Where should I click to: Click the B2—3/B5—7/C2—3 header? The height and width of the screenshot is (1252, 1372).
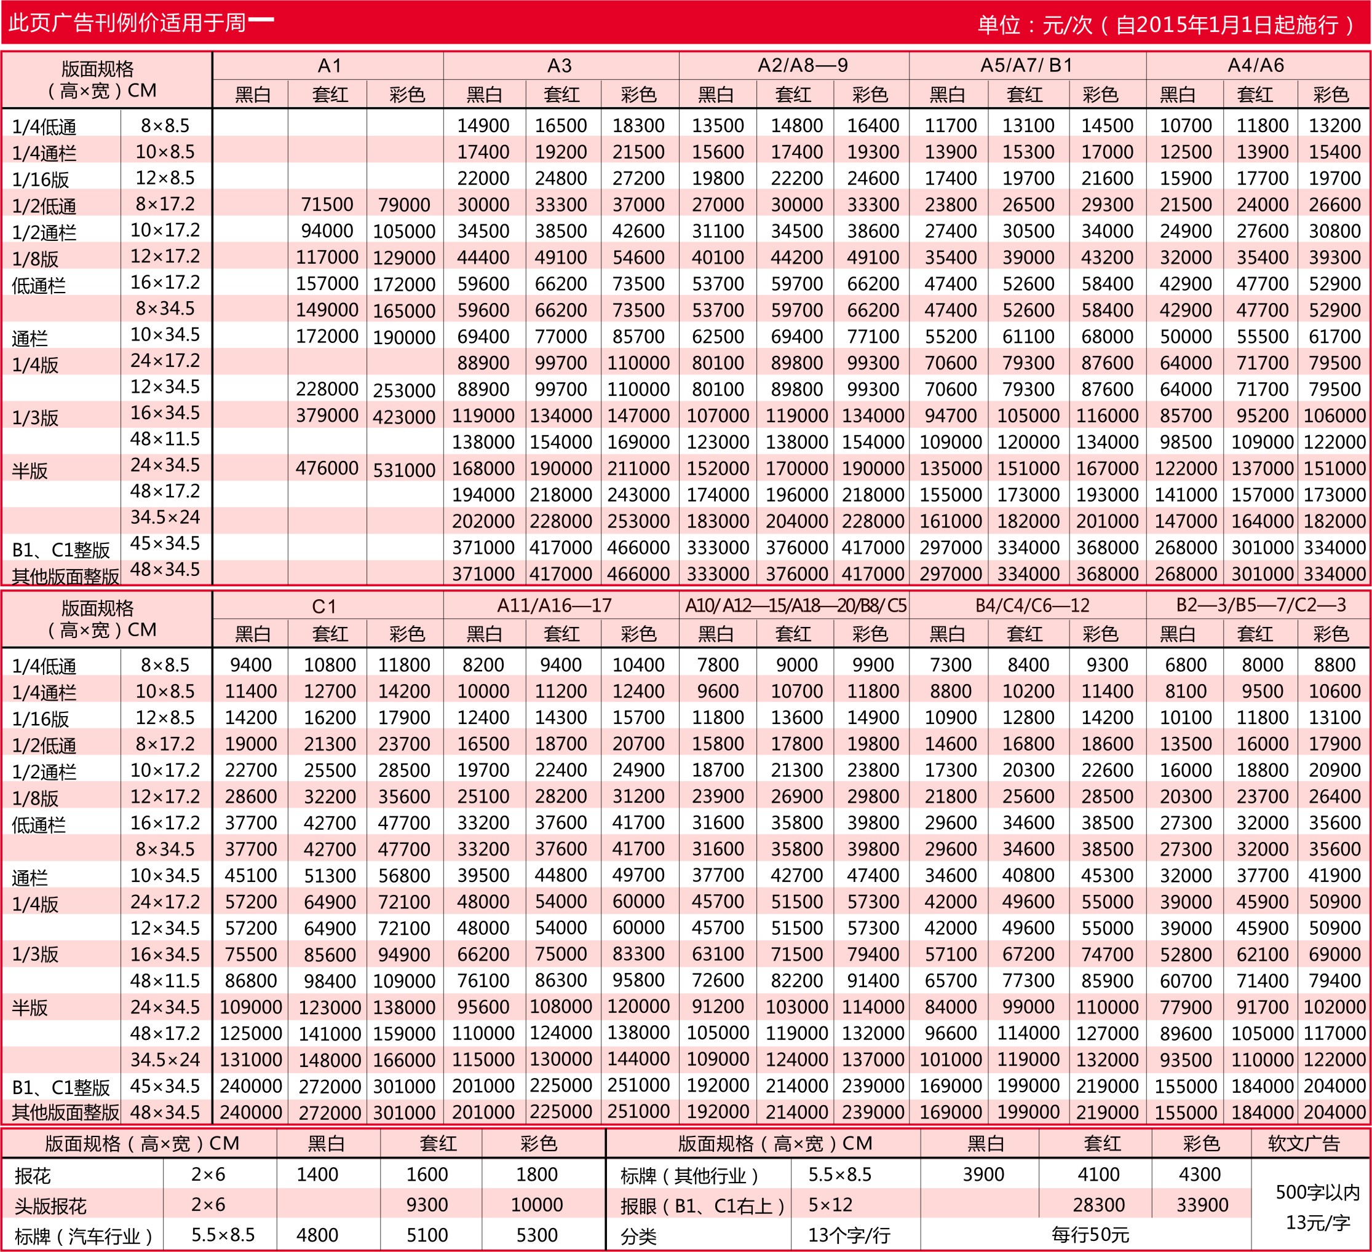[1261, 605]
